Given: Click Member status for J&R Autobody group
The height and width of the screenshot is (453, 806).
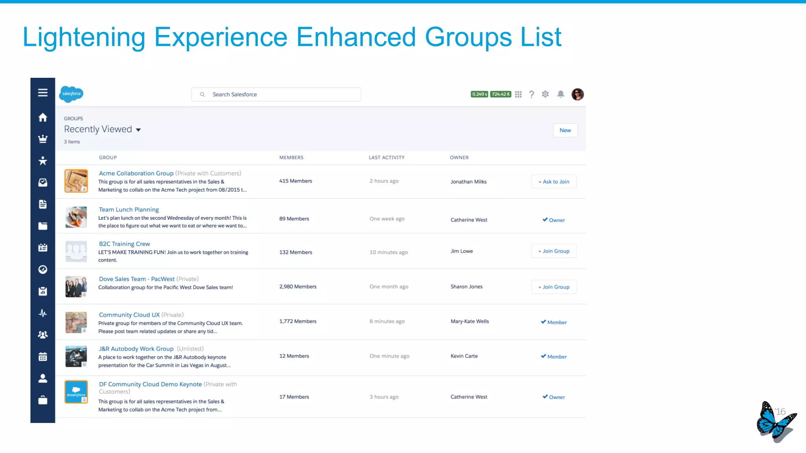Looking at the screenshot, I should (554, 356).
